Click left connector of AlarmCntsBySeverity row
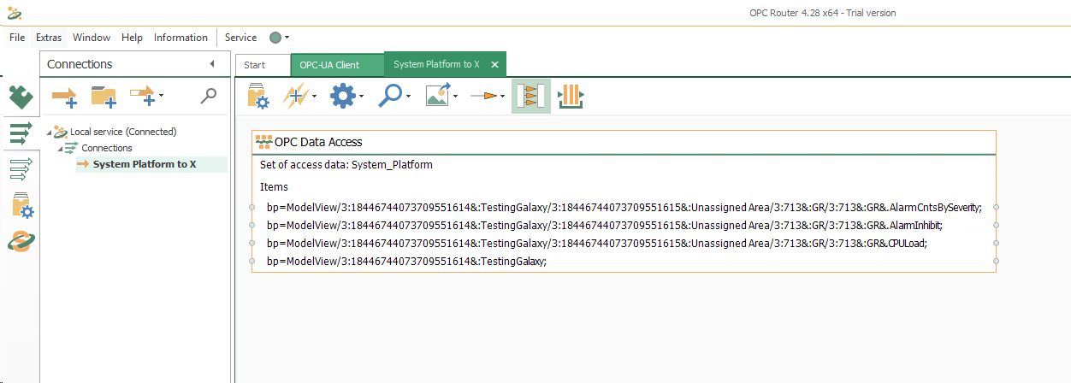 [252, 207]
